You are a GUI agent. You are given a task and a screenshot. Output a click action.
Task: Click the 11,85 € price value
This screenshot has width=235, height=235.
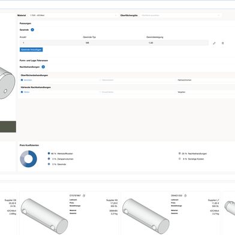click(x=215, y=203)
